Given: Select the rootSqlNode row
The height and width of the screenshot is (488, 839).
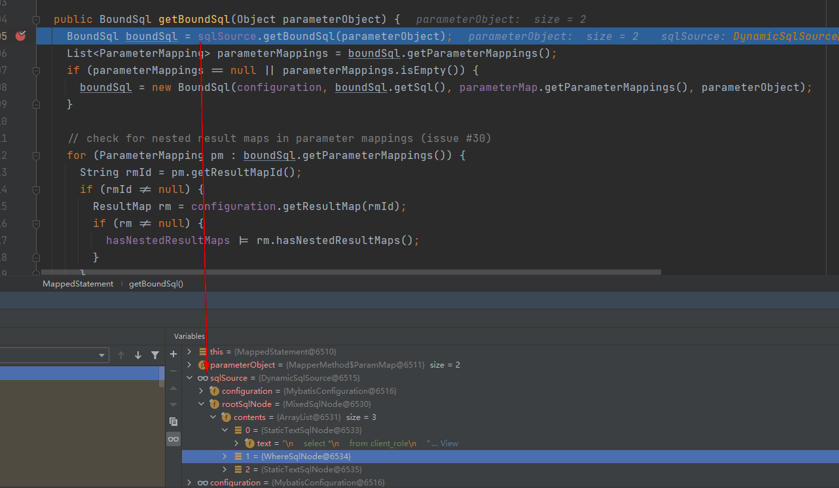Looking at the screenshot, I should click(x=510, y=404).
